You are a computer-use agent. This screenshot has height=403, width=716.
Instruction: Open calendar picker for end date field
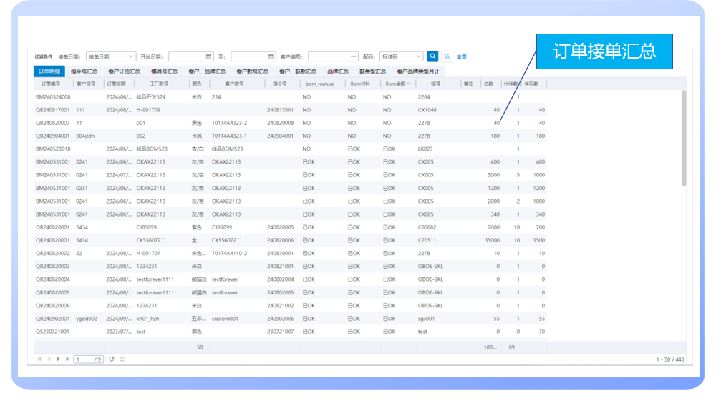coord(271,56)
